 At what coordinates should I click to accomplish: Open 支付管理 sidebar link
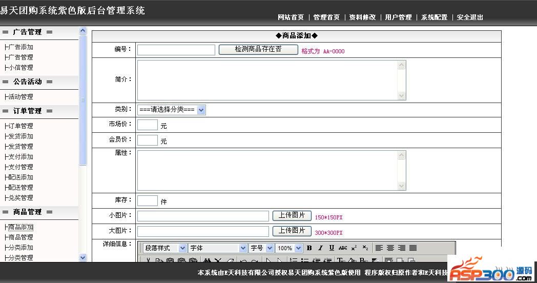tap(20, 167)
